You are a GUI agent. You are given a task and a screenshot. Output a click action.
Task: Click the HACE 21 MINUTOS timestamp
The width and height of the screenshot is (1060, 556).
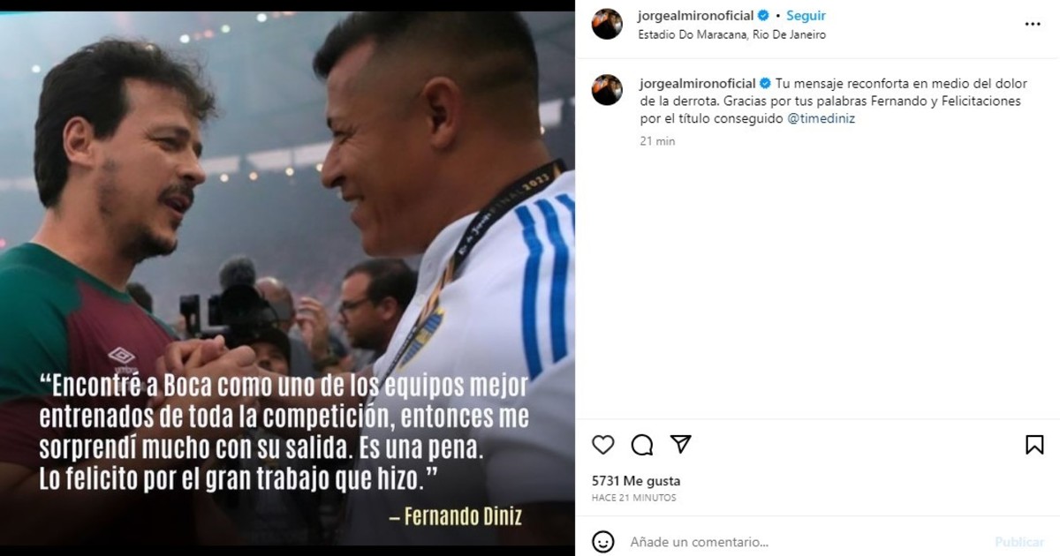634,498
